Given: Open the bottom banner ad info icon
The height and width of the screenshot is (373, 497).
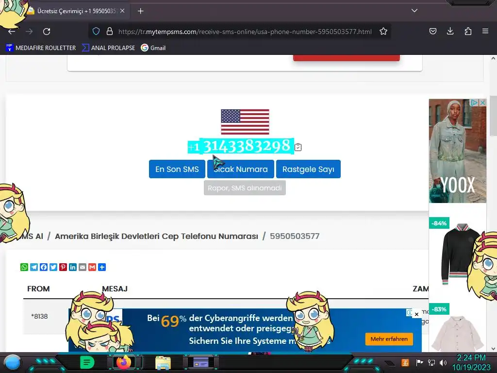Looking at the screenshot, I should tap(409, 313).
